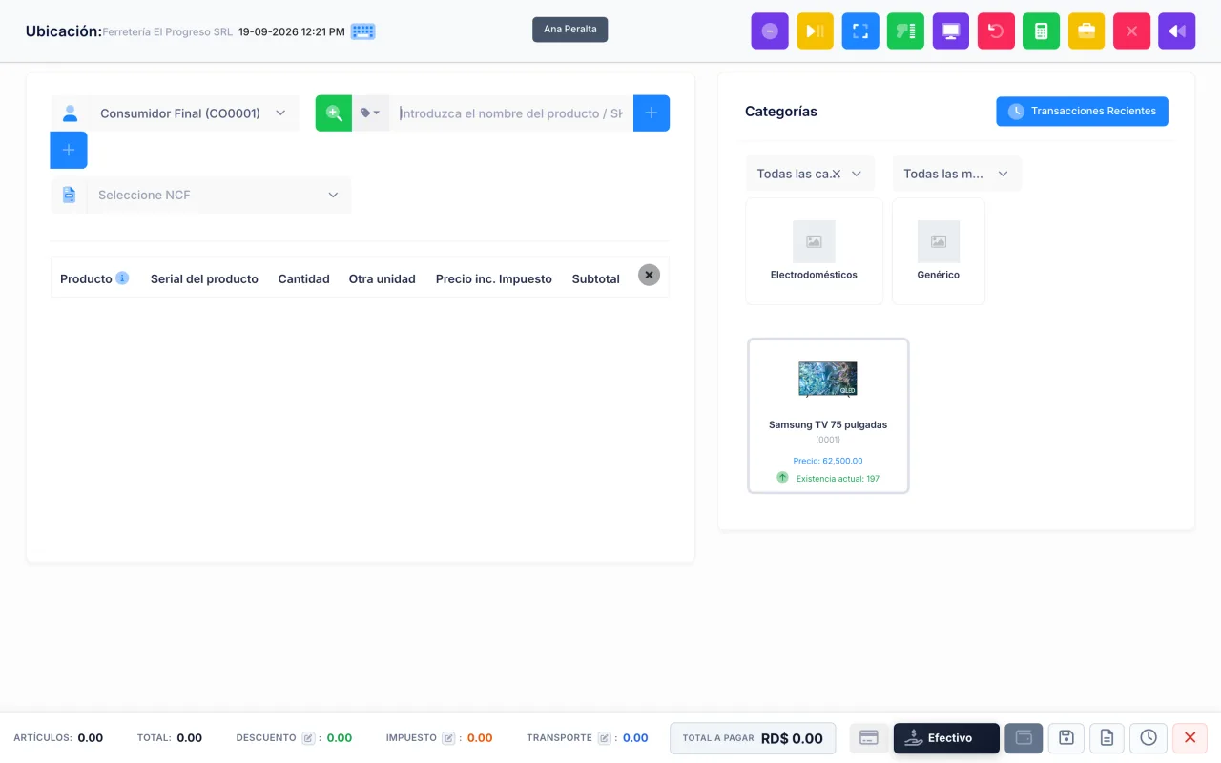Open the Todas las categorías dropdown
This screenshot has width=1221, height=763.
tap(810, 174)
